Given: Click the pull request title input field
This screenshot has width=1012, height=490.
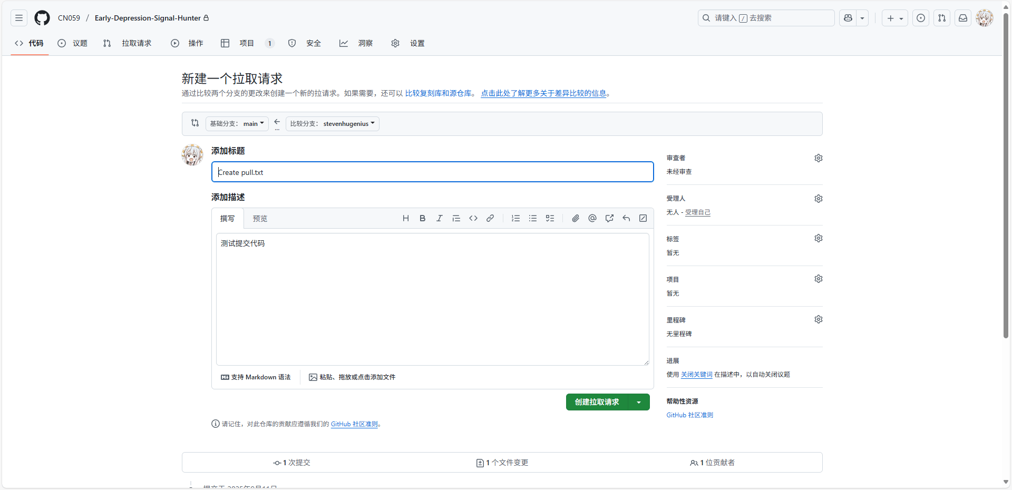Looking at the screenshot, I should tap(432, 172).
